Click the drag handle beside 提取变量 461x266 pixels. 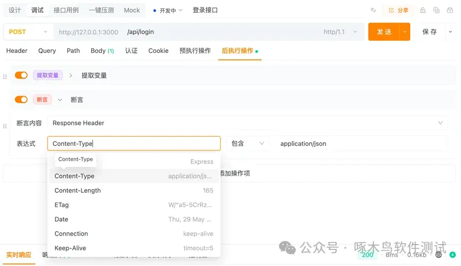point(5,77)
